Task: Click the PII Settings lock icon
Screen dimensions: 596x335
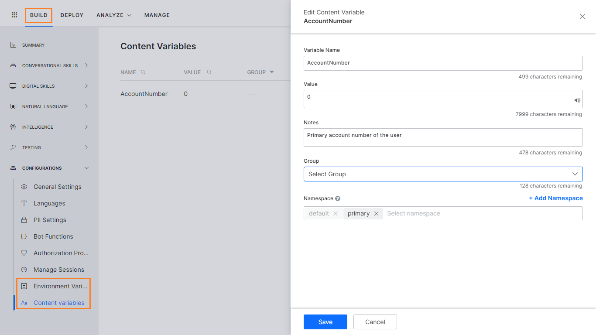Action: [24, 220]
